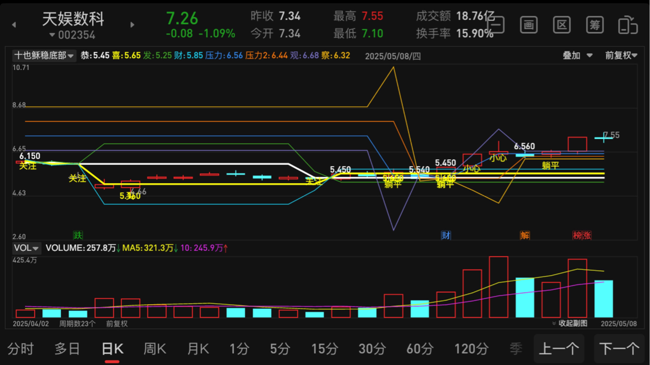Expand the stock code 002354 dropdown
Viewport: 650px width, 365px height.
click(72, 35)
